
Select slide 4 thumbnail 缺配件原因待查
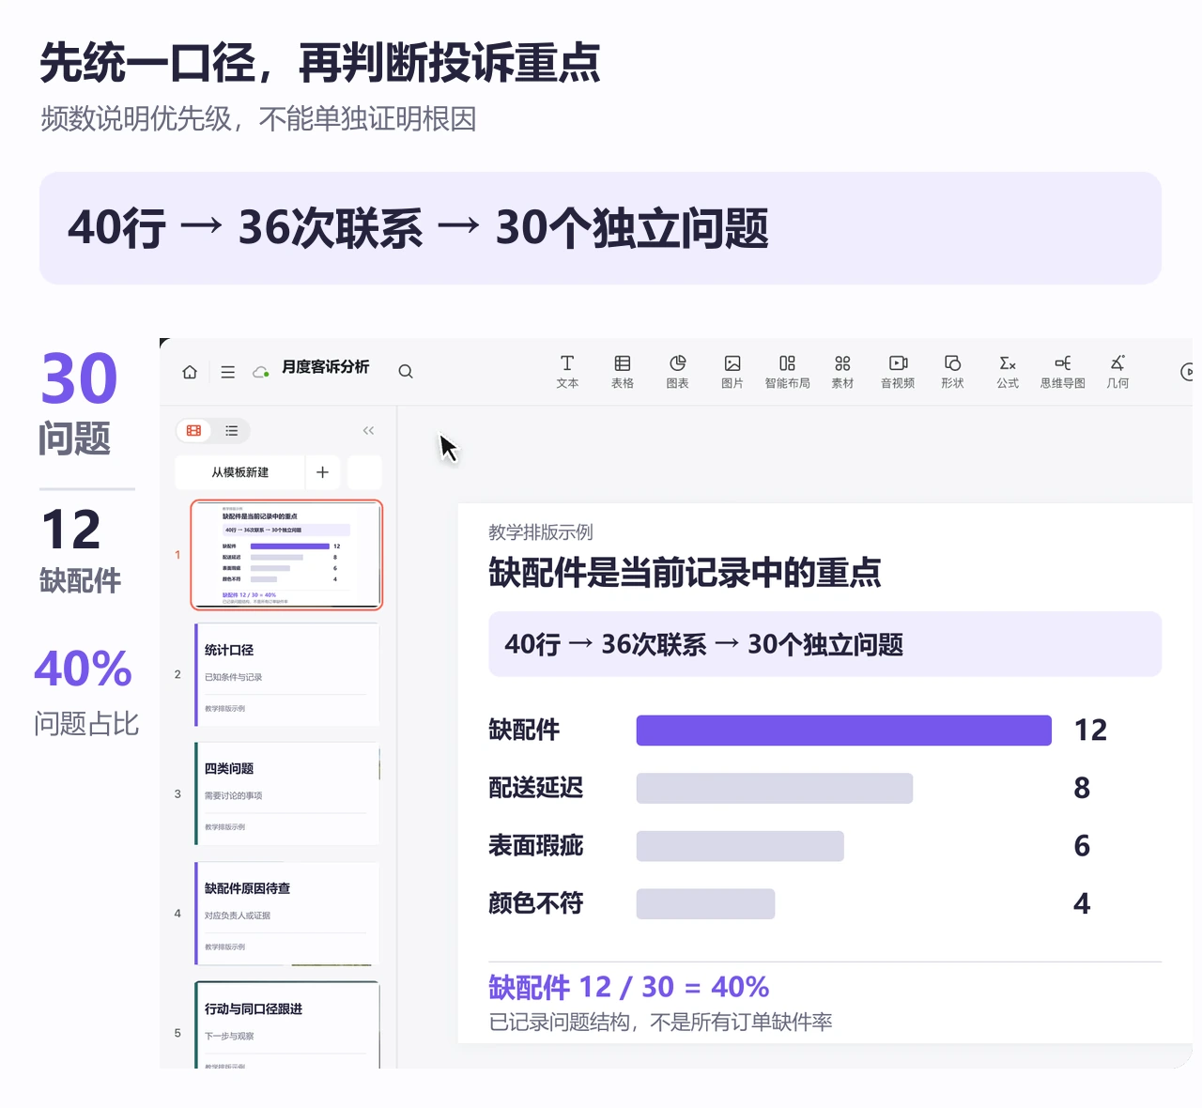tap(286, 914)
